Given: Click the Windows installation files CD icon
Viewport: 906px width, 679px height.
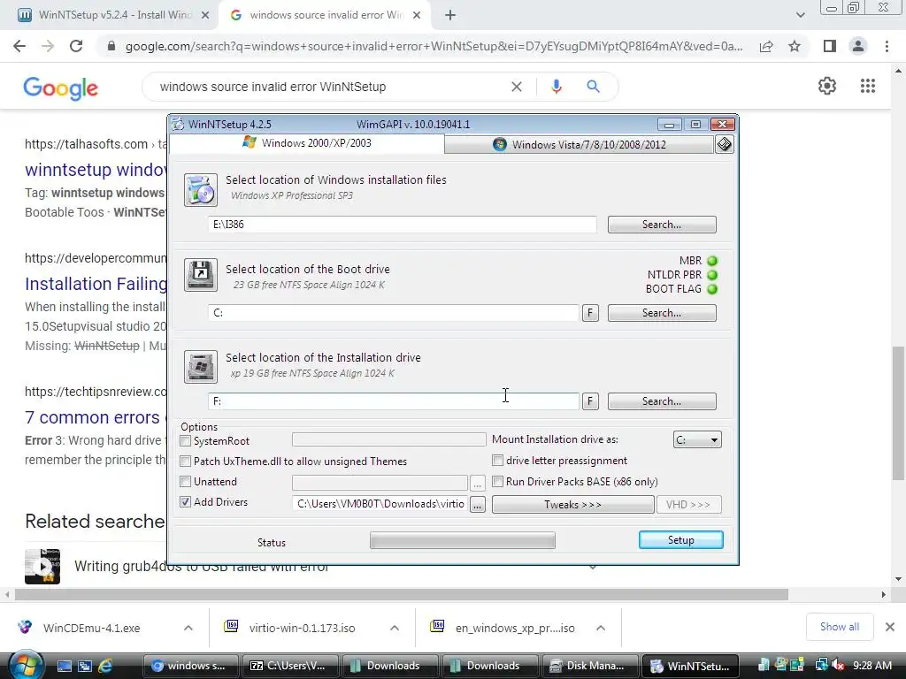Looking at the screenshot, I should (x=201, y=190).
